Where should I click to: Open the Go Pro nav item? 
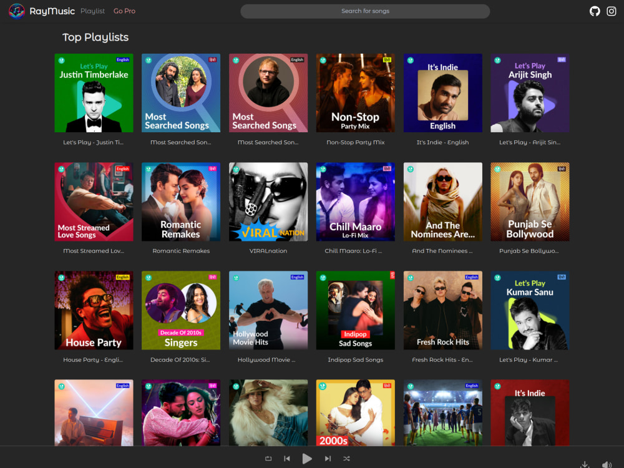pyautogui.click(x=125, y=11)
